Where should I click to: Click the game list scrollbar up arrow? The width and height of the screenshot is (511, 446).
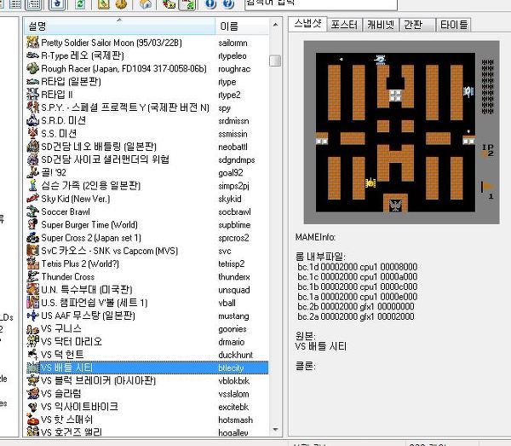click(275, 25)
